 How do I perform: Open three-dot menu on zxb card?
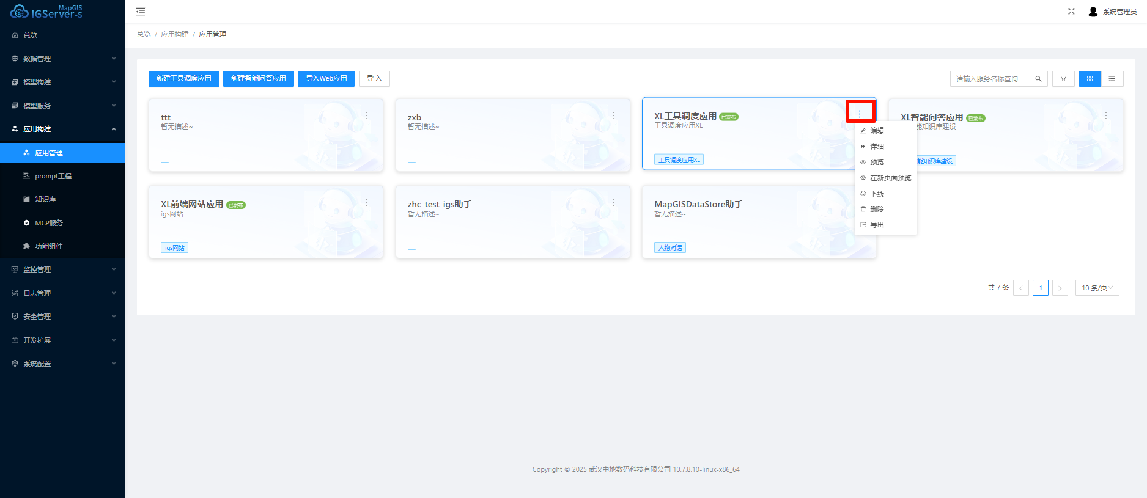click(x=613, y=115)
